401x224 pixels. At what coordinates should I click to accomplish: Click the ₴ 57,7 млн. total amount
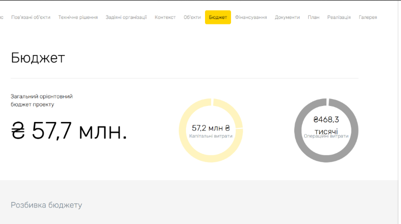[x=69, y=131]
